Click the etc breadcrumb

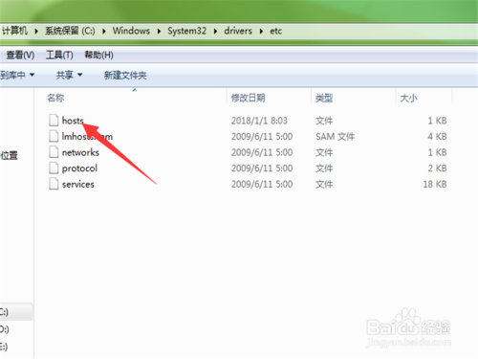pos(276,31)
